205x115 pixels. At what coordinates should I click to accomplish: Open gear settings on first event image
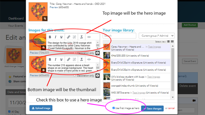tap(43, 48)
